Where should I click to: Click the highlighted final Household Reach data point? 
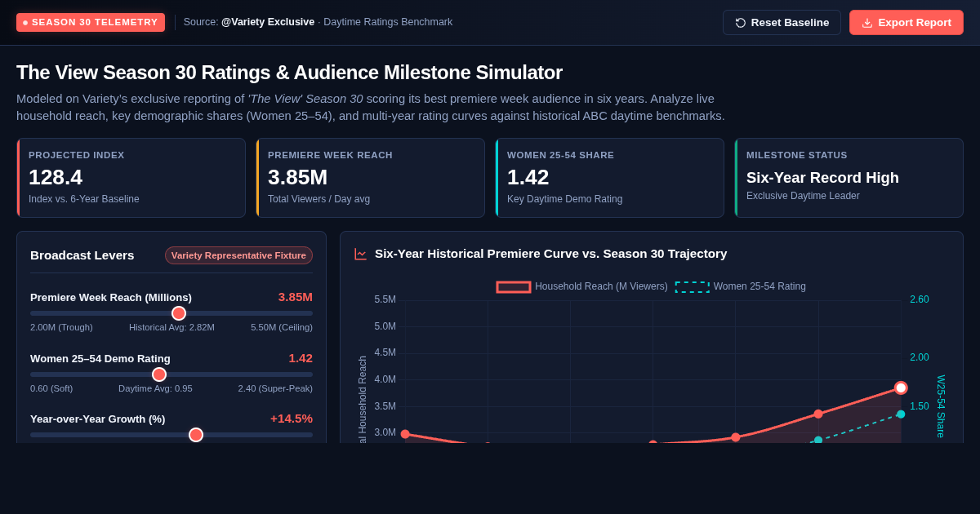(901, 388)
